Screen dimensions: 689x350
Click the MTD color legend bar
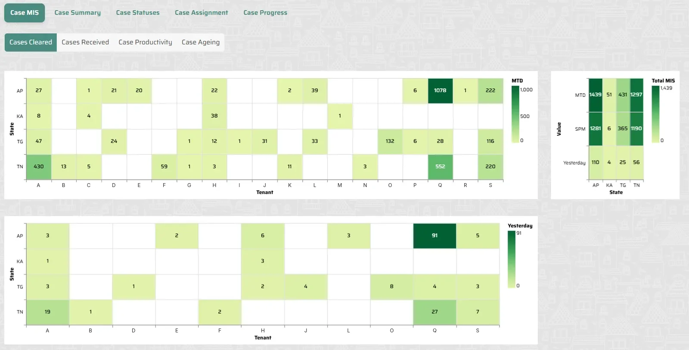coord(515,114)
